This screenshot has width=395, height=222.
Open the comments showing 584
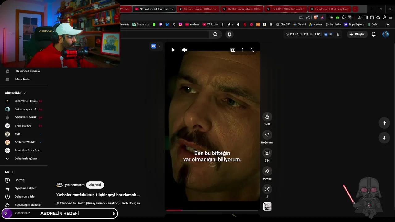point(267,153)
